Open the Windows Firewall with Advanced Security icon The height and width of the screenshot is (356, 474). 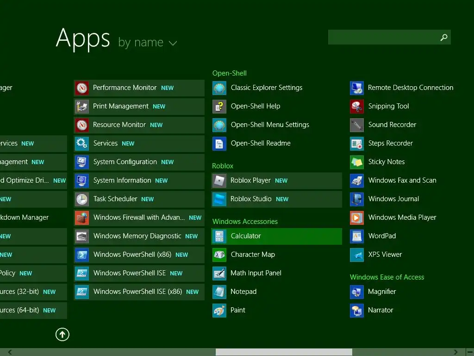pos(81,218)
